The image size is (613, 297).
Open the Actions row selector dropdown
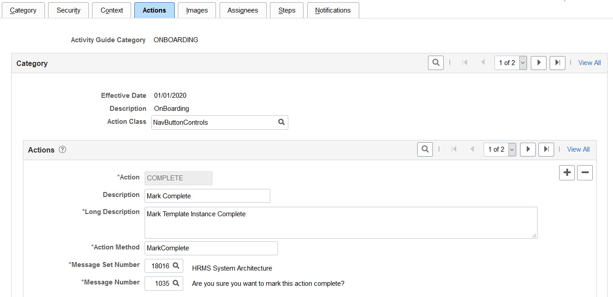point(511,149)
